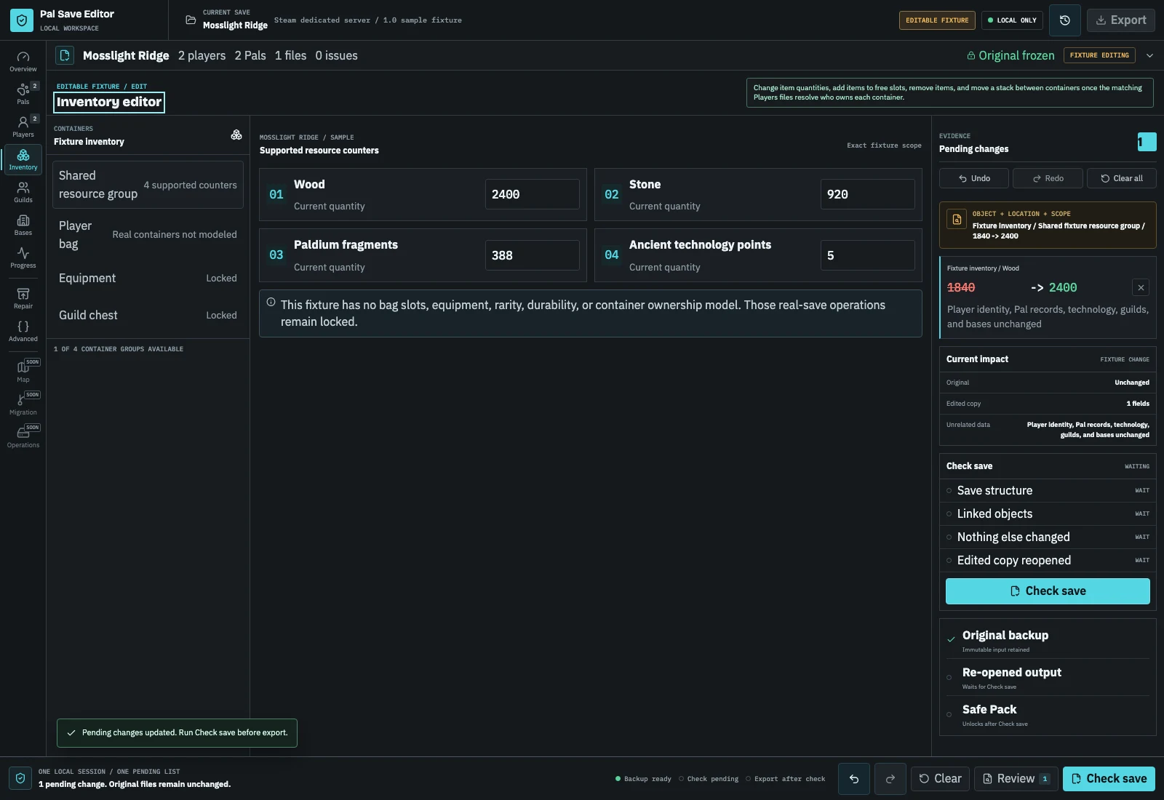Open the Migration sidebar item
The height and width of the screenshot is (800, 1164).
pos(23,405)
